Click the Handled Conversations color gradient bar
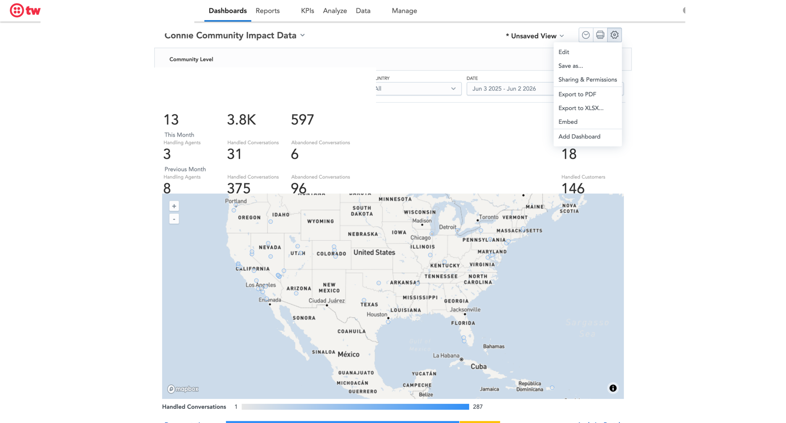Image resolution: width=786 pixels, height=423 pixels. (x=355, y=407)
